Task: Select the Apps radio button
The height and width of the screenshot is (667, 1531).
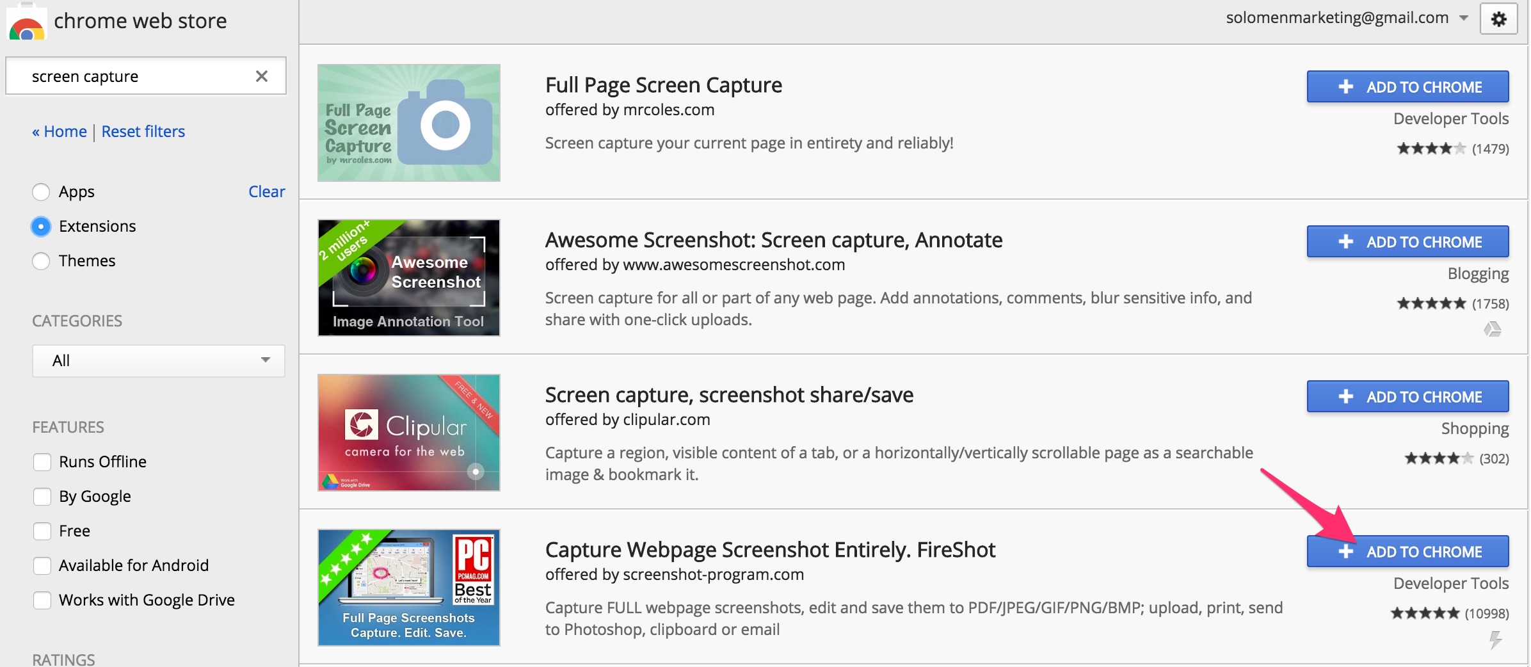Action: 41,192
